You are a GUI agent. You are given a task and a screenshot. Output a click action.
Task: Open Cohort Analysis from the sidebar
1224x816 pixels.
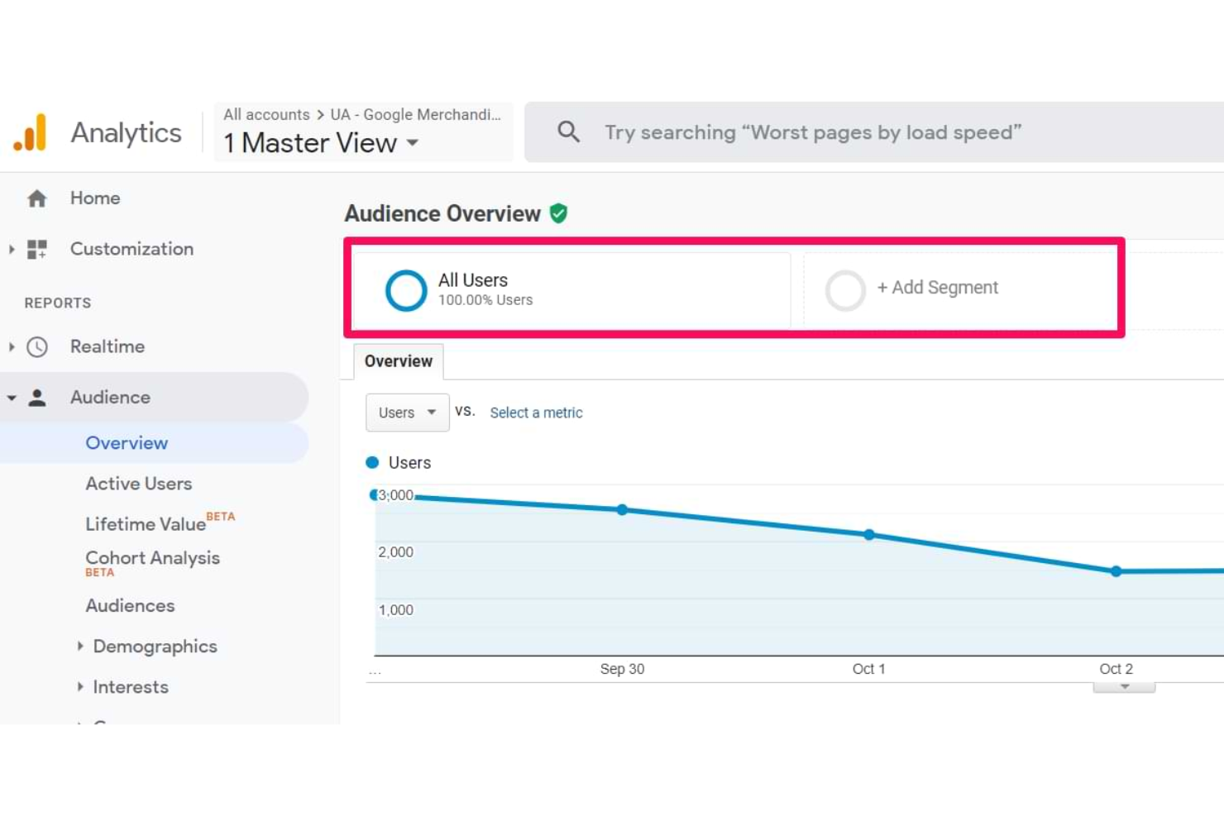click(152, 557)
